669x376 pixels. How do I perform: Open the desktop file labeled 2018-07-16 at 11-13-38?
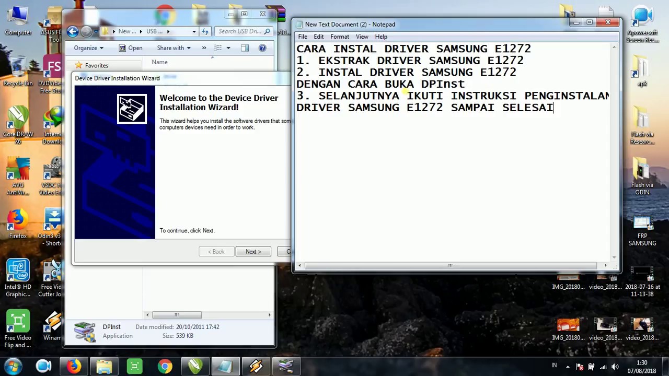click(642, 282)
